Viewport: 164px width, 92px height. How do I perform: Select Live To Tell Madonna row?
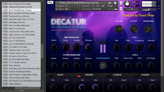(x=21, y=41)
